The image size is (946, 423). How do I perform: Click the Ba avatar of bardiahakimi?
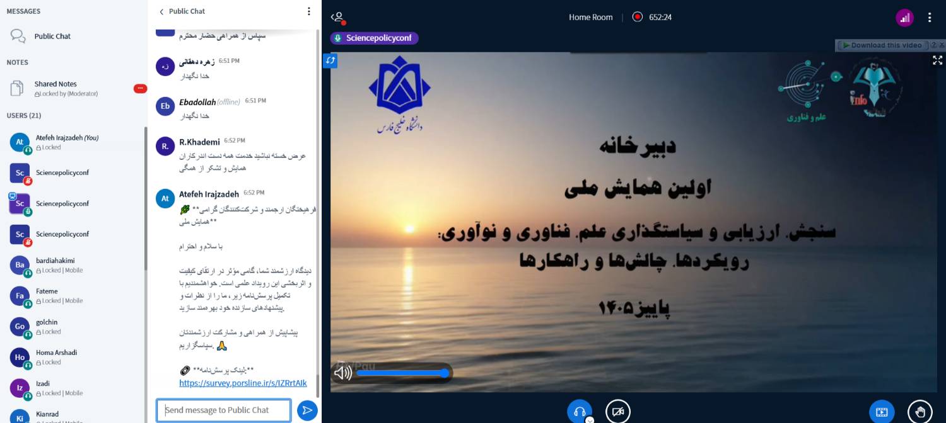tap(20, 265)
